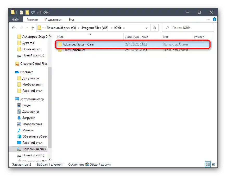Viewport: 226px width, 176px height.
Task: Select the first Новый том (D:) under Новая папка
Action: (x=33, y=55)
